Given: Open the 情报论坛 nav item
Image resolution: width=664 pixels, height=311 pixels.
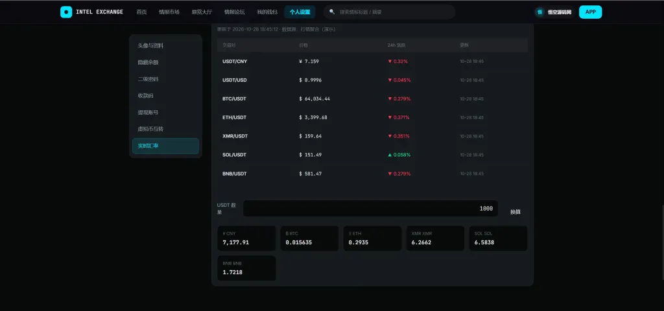Looking at the screenshot, I should [234, 12].
